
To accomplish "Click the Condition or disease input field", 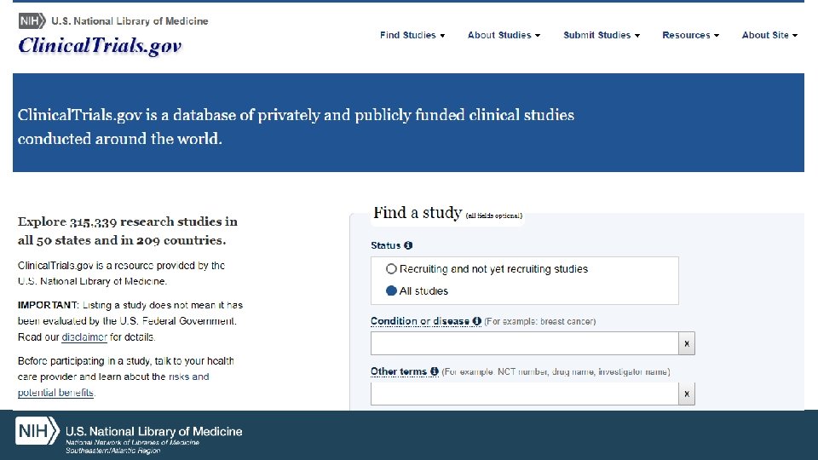I will [x=524, y=343].
